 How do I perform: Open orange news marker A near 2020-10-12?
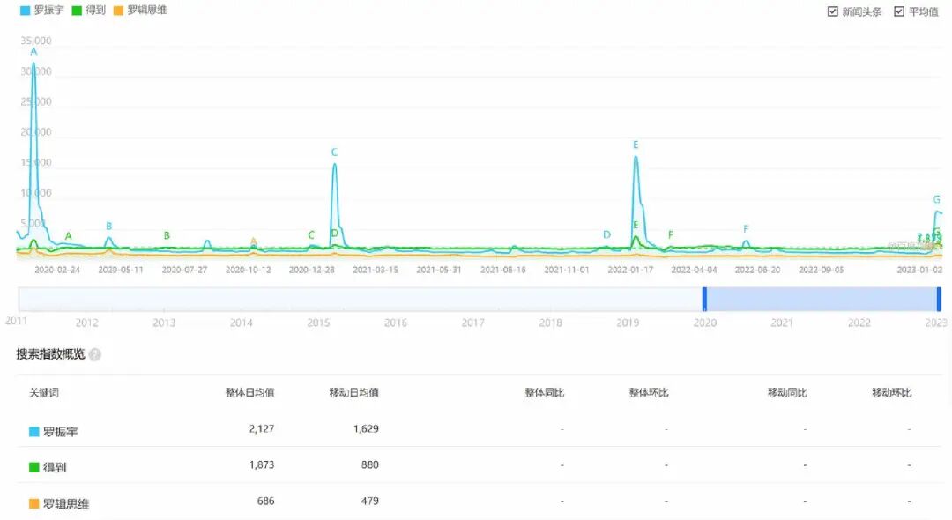tap(253, 241)
